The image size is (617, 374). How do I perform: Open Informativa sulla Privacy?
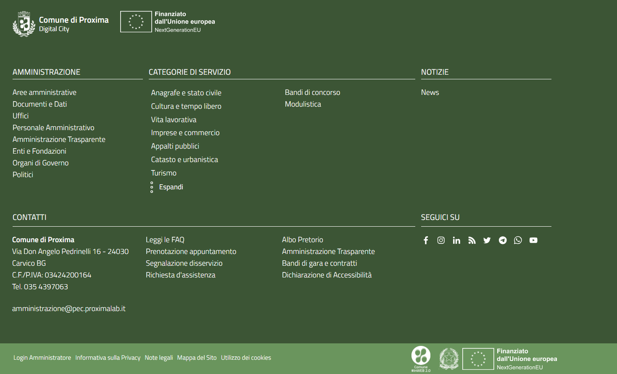[108, 358]
